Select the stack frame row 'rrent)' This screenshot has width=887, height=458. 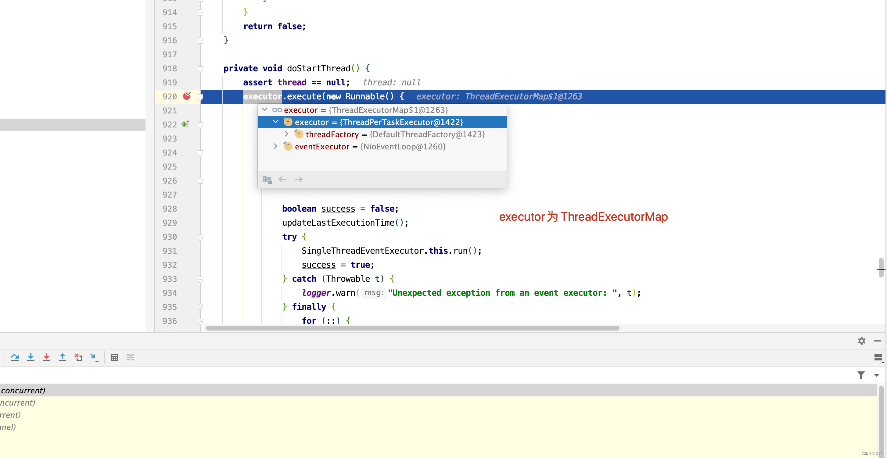tap(438, 415)
